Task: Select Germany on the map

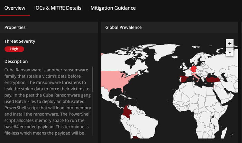Action: (x=194, y=69)
